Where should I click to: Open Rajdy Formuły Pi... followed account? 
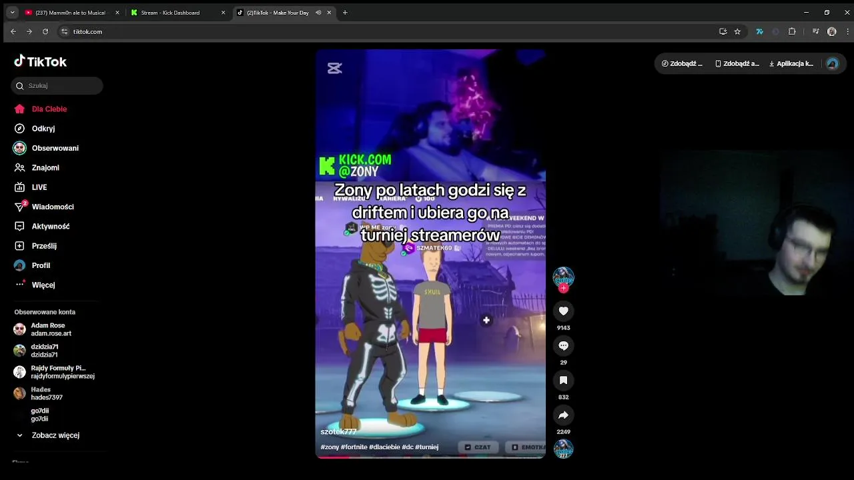pos(53,372)
